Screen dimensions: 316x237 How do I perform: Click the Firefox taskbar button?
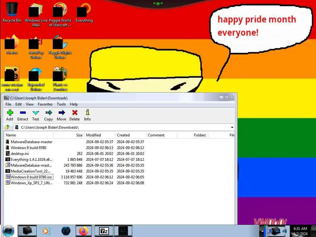pyautogui.click(x=84, y=231)
